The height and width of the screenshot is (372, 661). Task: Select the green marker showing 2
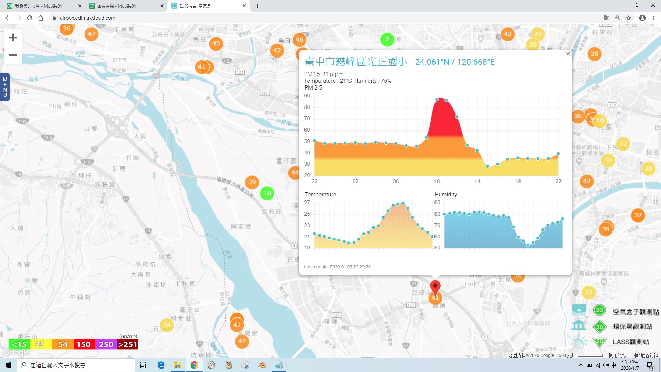click(x=387, y=40)
